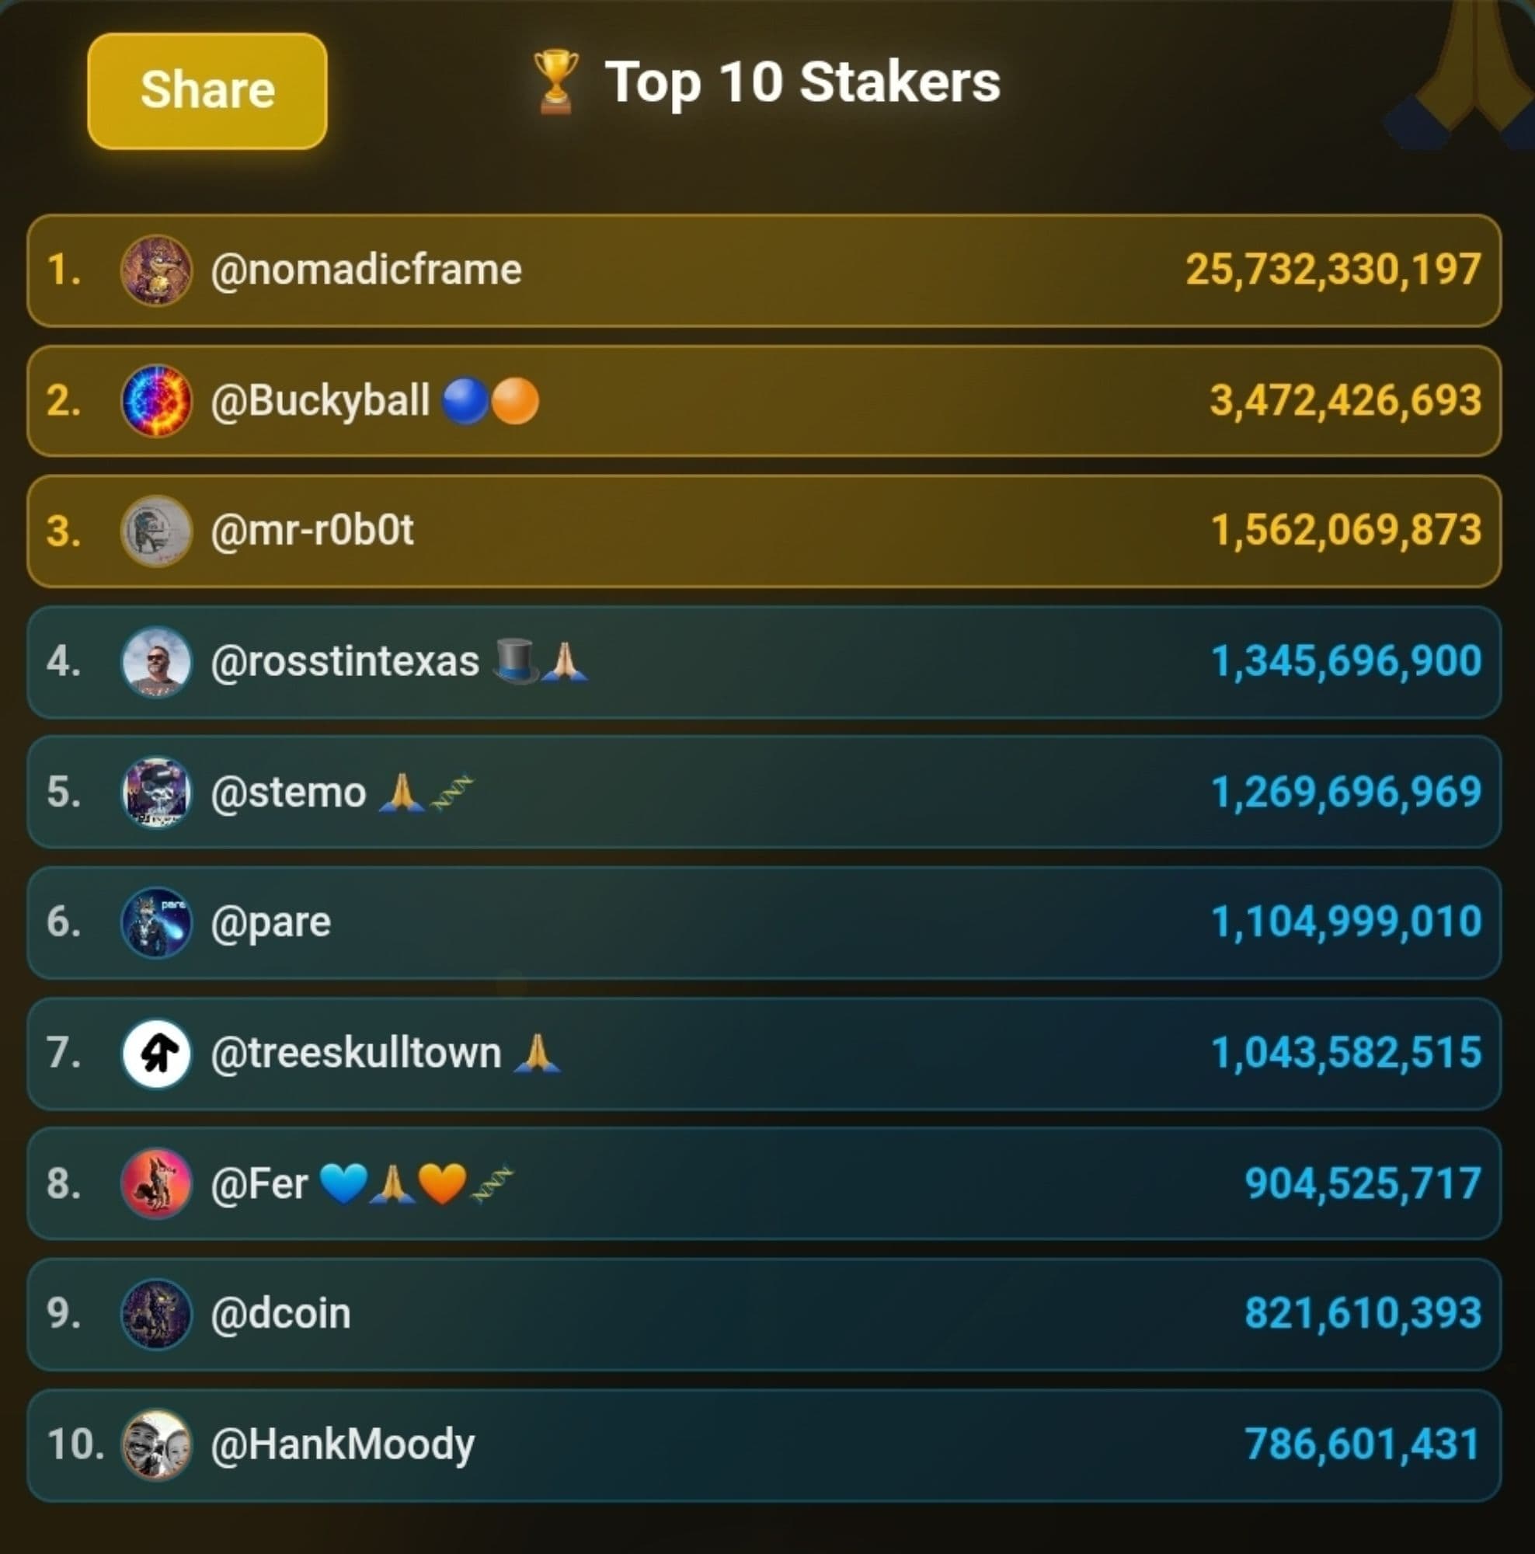Select the @mr-r0b0t coin avatar
Screen dimensions: 1535x1554
156,531
